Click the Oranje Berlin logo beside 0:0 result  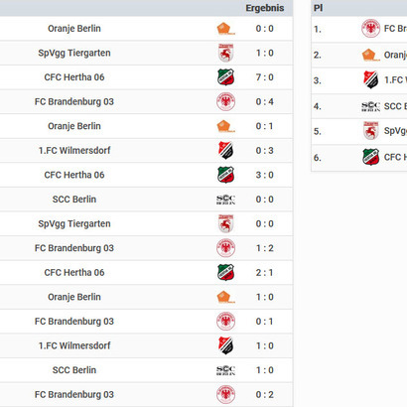[225, 29]
